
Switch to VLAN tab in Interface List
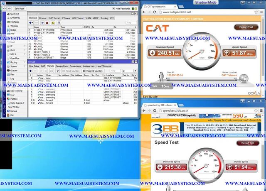pos(88,18)
